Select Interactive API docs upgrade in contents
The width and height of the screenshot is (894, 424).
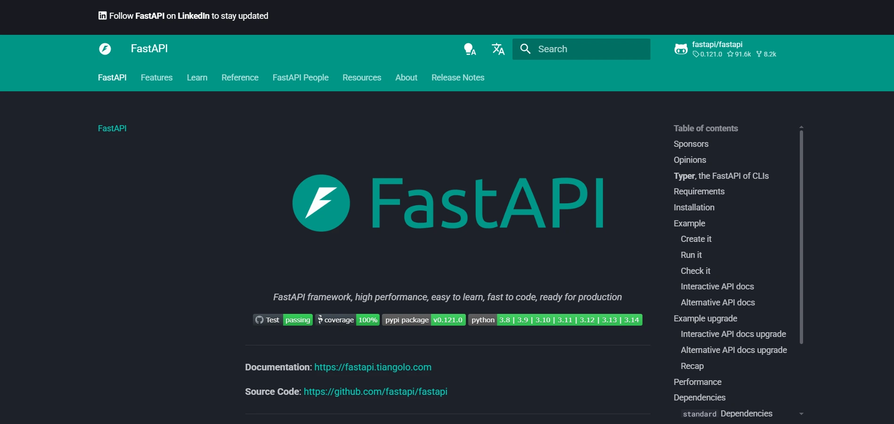(x=733, y=334)
